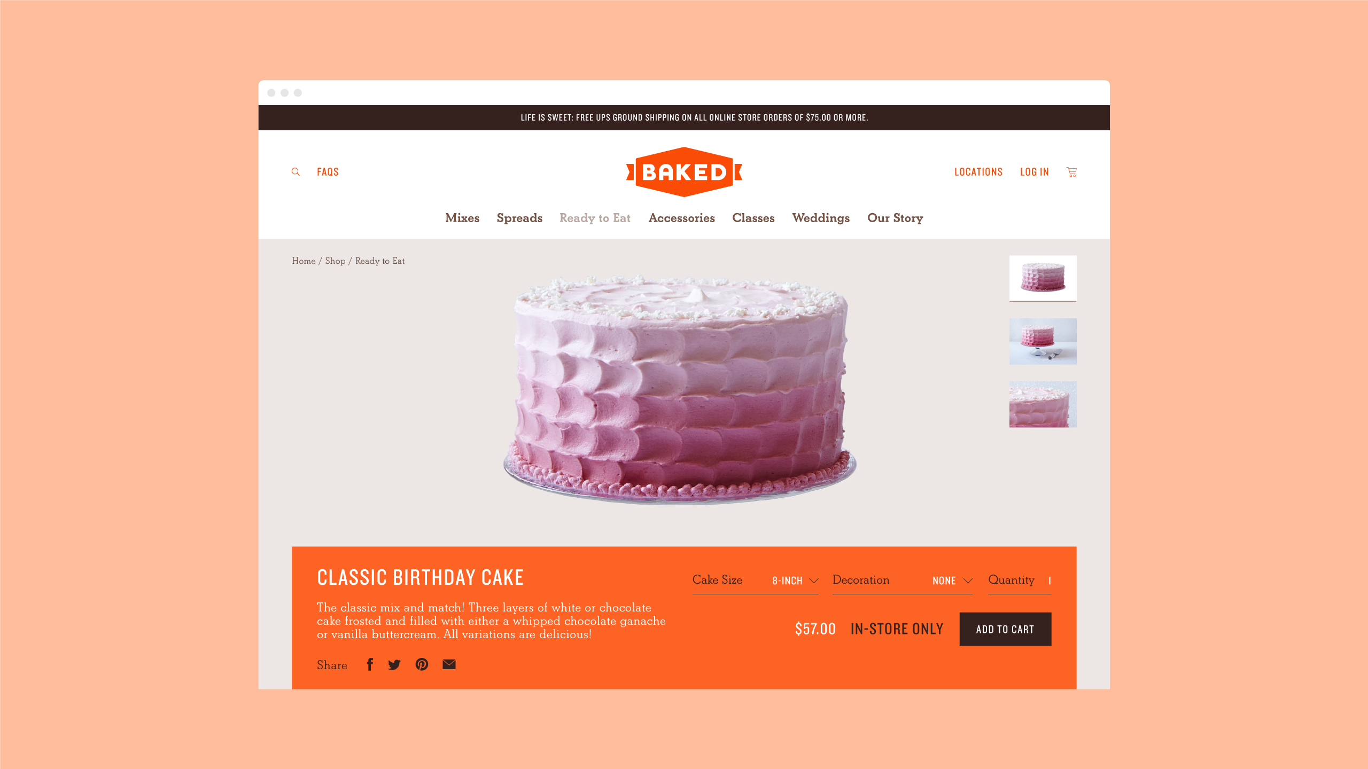Click the BAKED logo
1368x769 pixels.
click(x=684, y=172)
